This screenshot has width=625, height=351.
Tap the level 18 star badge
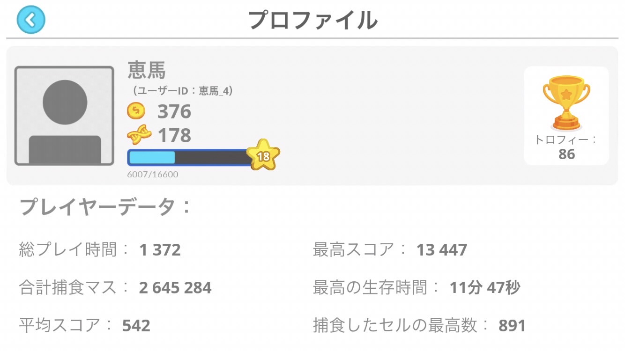coord(263,156)
